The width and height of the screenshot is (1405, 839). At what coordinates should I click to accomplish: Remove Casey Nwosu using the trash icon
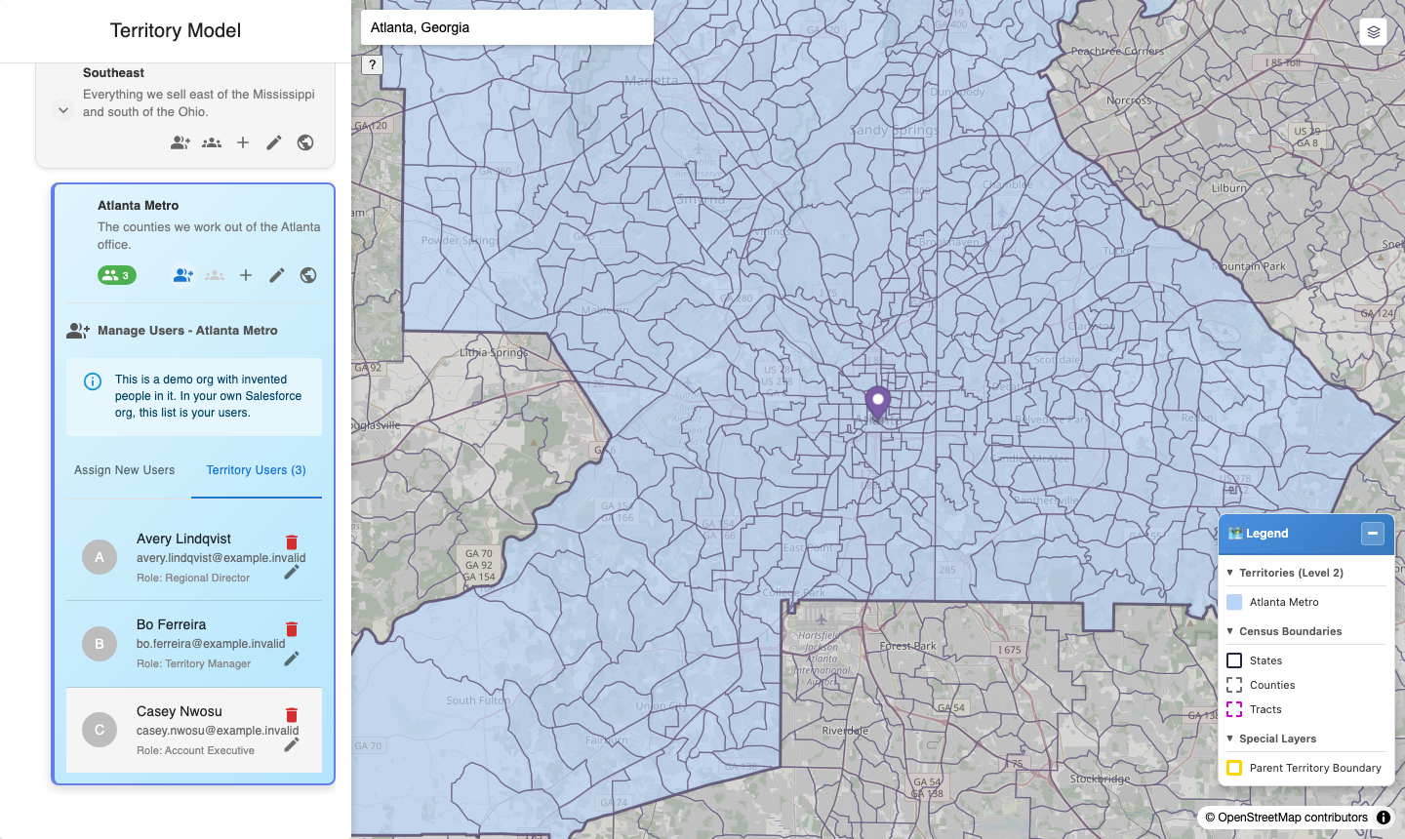tap(292, 715)
